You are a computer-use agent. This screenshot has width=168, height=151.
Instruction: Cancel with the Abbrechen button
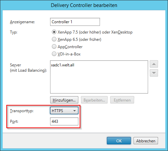(146, 141)
